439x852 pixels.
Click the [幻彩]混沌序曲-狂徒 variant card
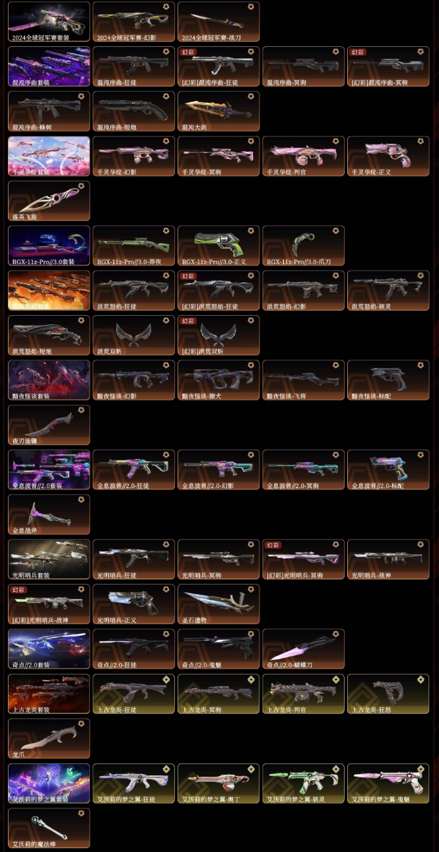pos(219,67)
